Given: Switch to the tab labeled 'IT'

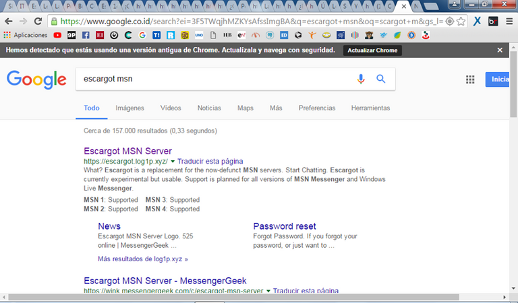Looking at the screenshot, I should (x=22, y=6).
